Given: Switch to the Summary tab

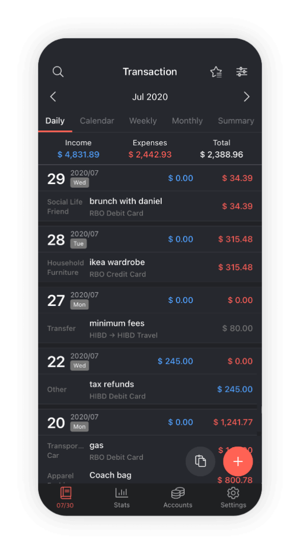Looking at the screenshot, I should [236, 121].
